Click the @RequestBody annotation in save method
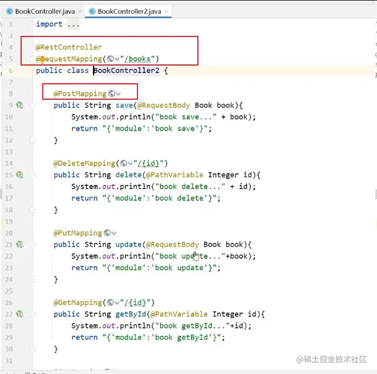Viewport: 377px width, 374px height. [x=164, y=105]
